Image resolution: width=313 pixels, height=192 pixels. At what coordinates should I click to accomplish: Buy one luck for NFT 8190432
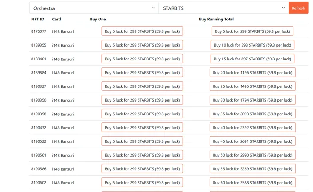click(x=142, y=127)
